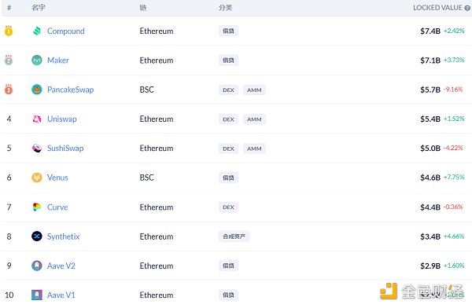This screenshot has width=472, height=308.
Task: Click the SushiSwap logo icon
Action: tap(37, 148)
